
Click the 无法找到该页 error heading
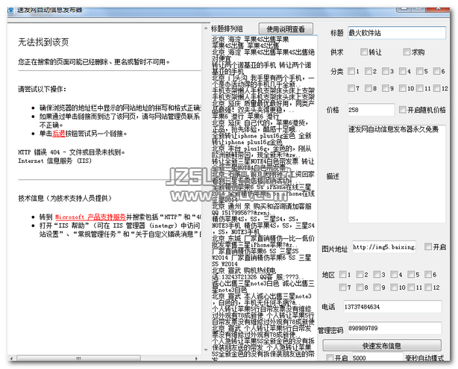43,42
